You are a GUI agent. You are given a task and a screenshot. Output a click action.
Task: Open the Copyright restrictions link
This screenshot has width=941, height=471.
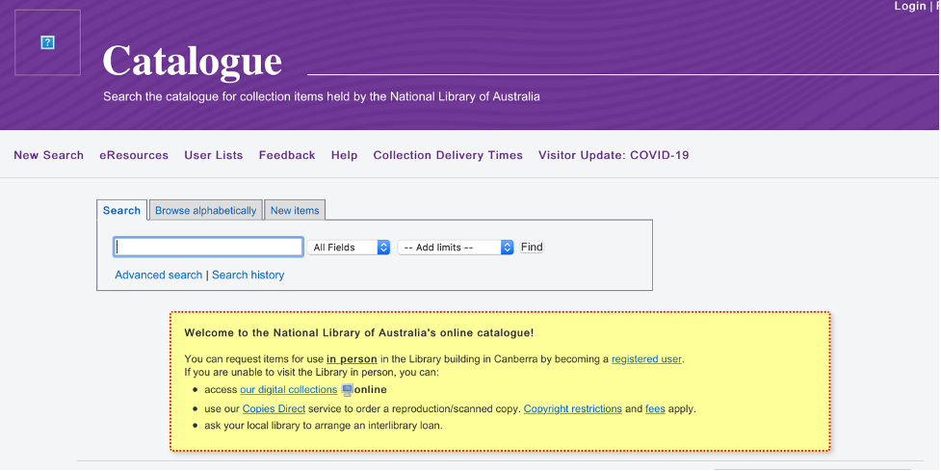point(572,408)
